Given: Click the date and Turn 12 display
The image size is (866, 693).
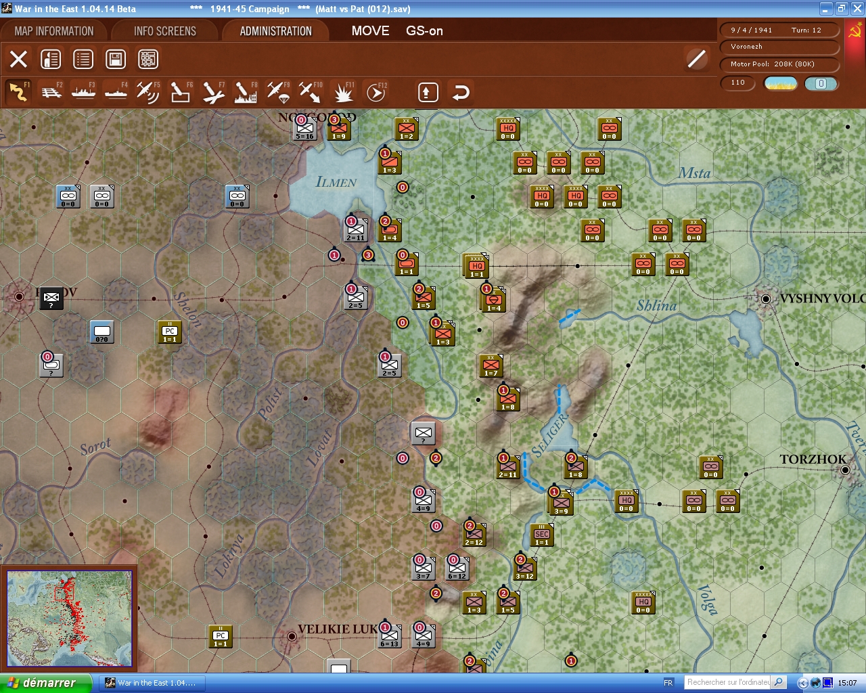Looking at the screenshot, I should pos(780,30).
